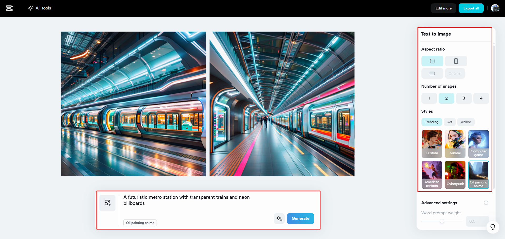Click the CapCut logo icon

click(9, 8)
